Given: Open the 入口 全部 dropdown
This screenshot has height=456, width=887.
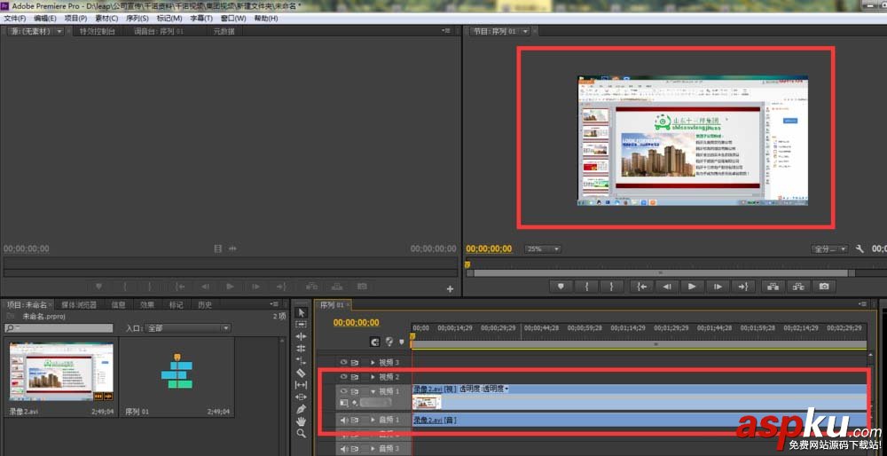Looking at the screenshot, I should [187, 328].
